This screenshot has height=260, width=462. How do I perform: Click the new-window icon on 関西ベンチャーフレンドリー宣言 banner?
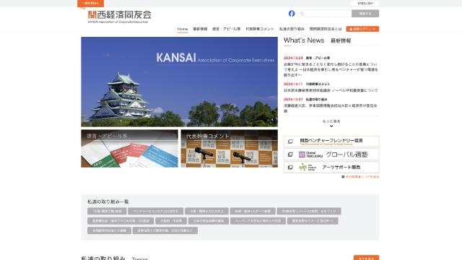[290, 142]
